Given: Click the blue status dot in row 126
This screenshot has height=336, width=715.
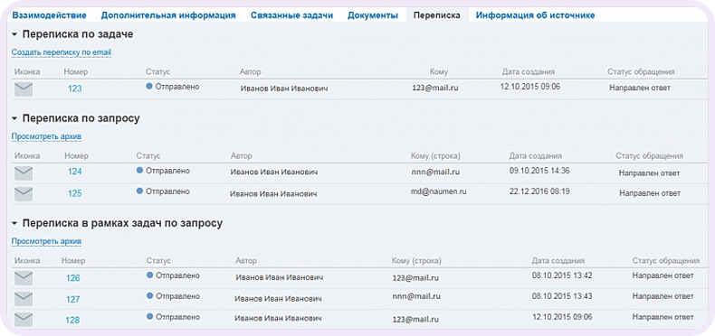Looking at the screenshot, I should click(149, 275).
